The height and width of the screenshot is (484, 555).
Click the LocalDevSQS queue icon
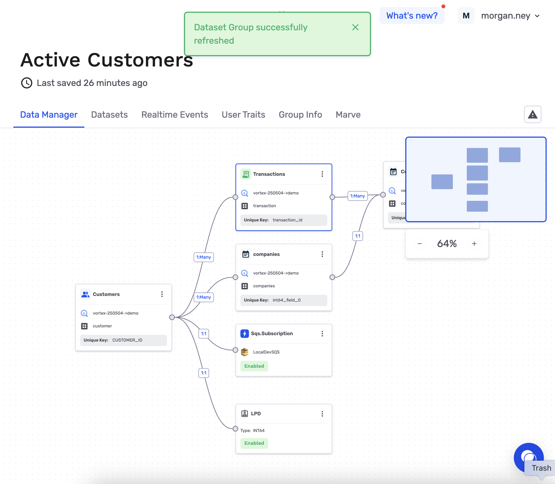point(244,352)
